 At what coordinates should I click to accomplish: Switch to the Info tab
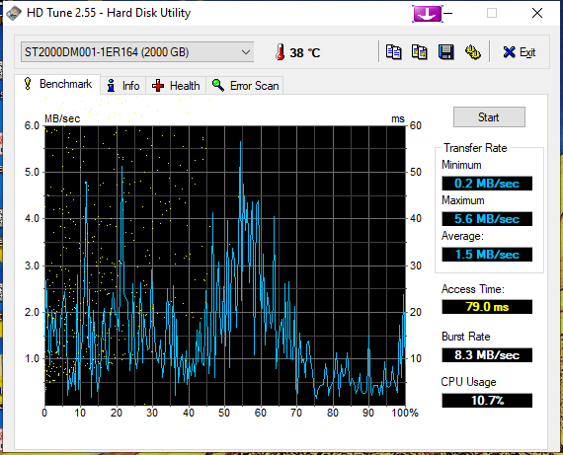tap(123, 86)
